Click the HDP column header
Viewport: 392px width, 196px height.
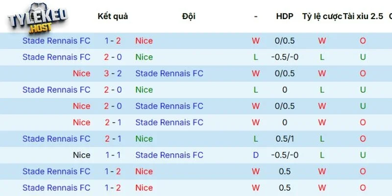(285, 16)
